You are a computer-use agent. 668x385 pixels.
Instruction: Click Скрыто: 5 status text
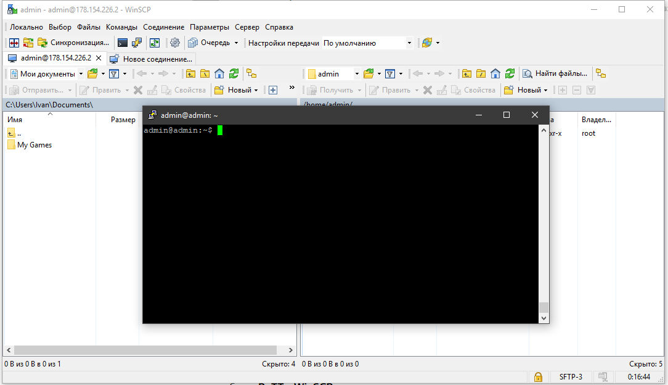646,364
